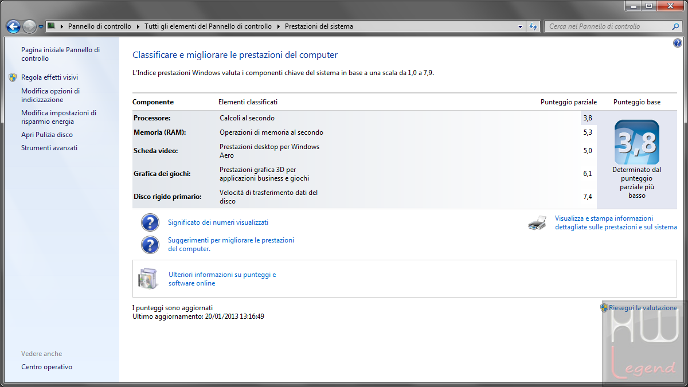Image resolution: width=688 pixels, height=387 pixels.
Task: Maximize the window
Action: click(648, 6)
